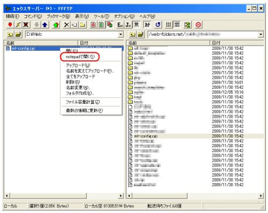The height and width of the screenshot is (213, 268).
Task: Click the Rename icon in toolbar
Action: (x=75, y=25)
